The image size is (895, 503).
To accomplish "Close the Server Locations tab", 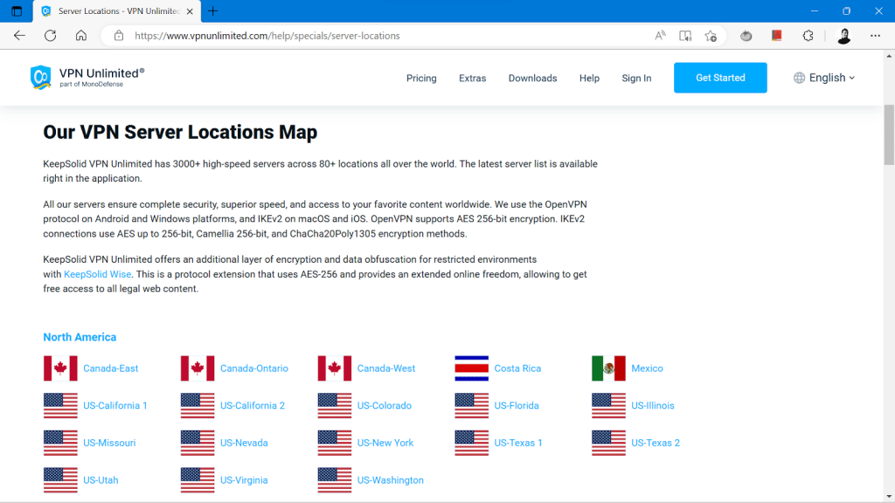I will (190, 10).
